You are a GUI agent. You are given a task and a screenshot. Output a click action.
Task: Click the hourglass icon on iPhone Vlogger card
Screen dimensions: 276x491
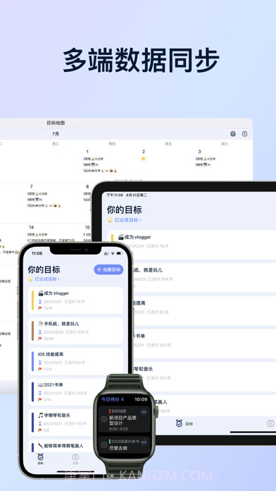click(40, 301)
